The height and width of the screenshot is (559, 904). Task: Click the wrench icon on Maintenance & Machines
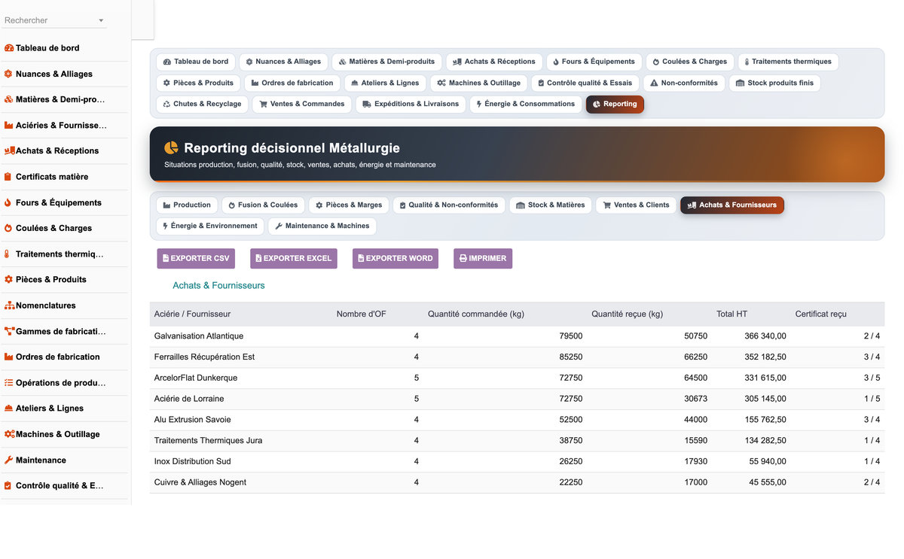coord(279,226)
